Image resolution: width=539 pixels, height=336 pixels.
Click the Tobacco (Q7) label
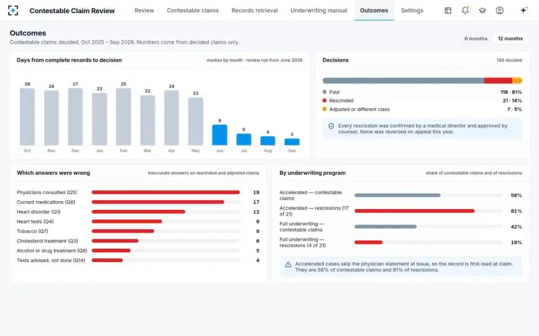tap(32, 231)
